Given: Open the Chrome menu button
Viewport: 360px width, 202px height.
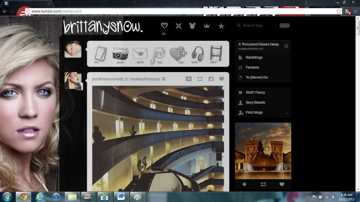Looking at the screenshot, I should pyautogui.click(x=355, y=11).
